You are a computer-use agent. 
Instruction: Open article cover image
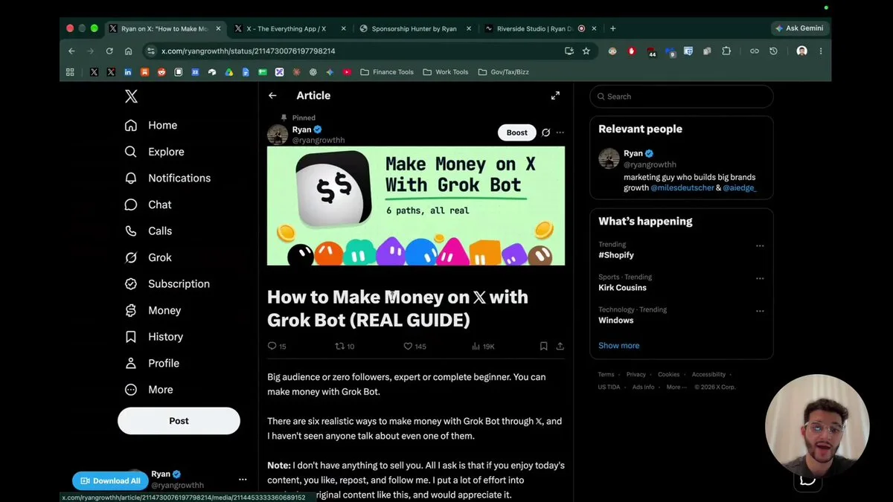[416, 205]
